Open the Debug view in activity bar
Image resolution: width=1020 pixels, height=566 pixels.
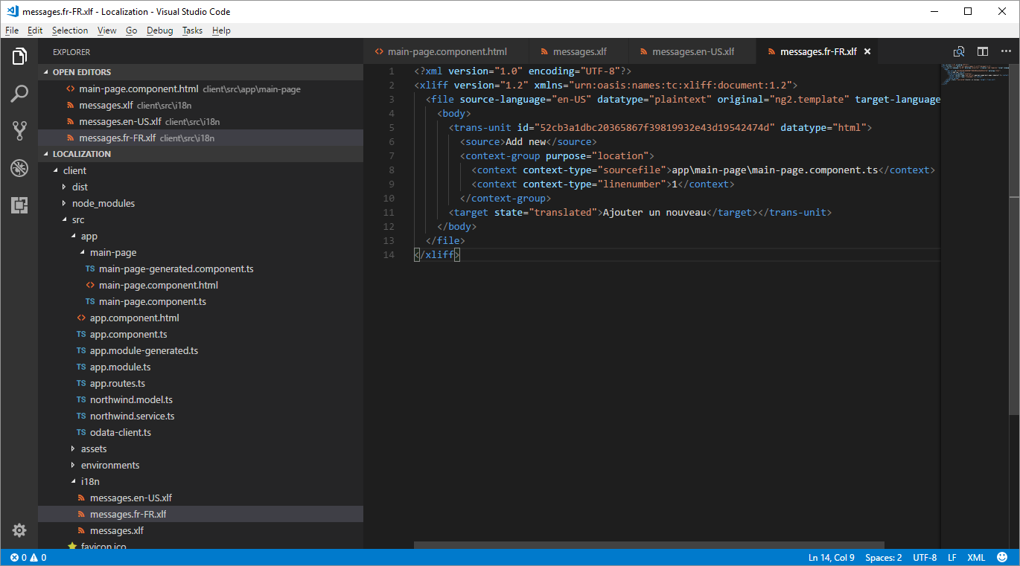(x=19, y=168)
